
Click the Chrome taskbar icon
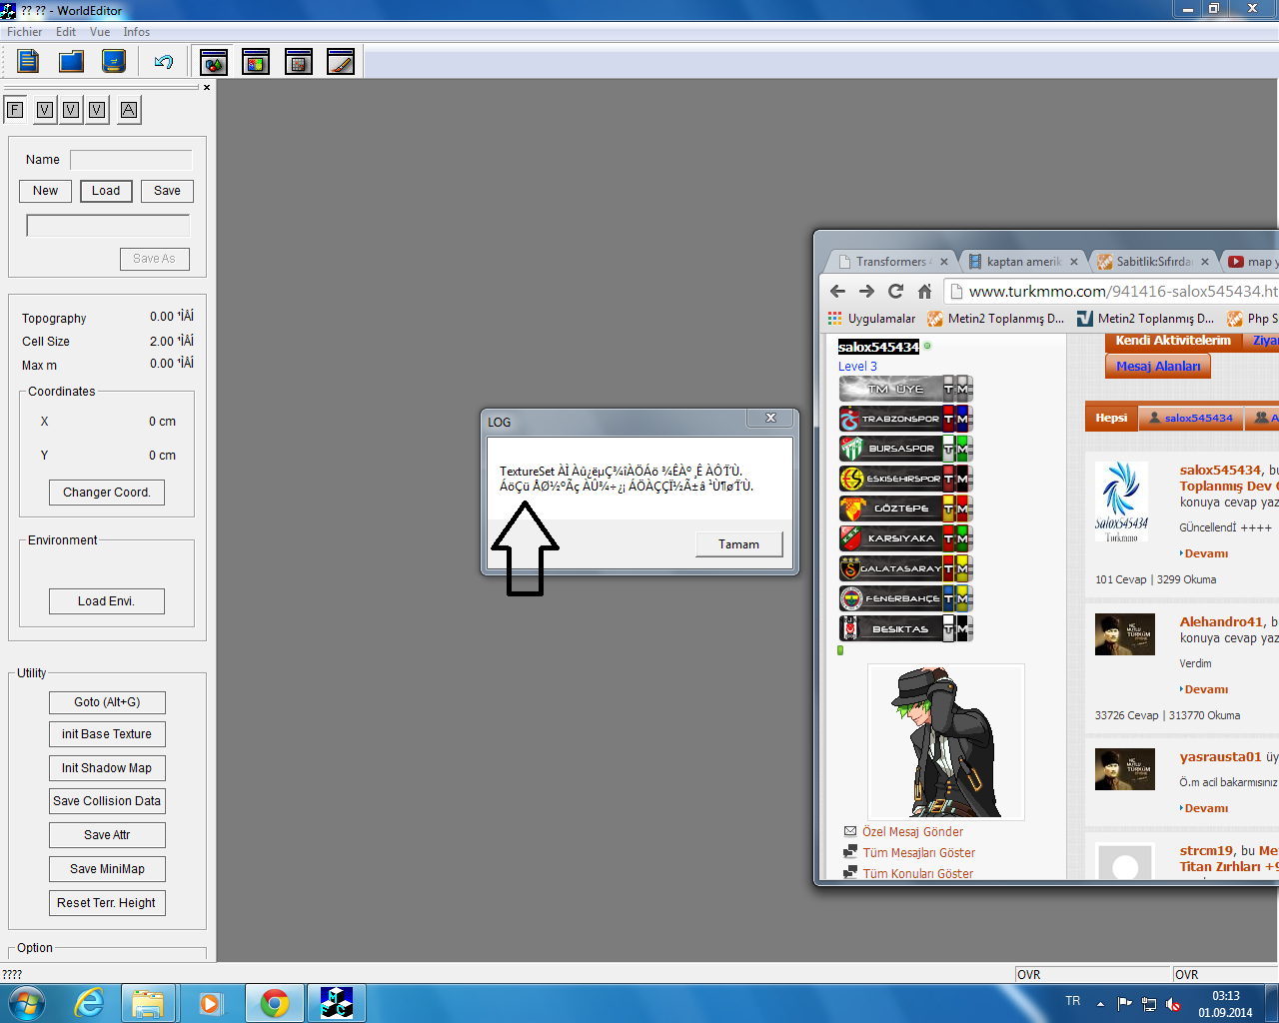[275, 1003]
